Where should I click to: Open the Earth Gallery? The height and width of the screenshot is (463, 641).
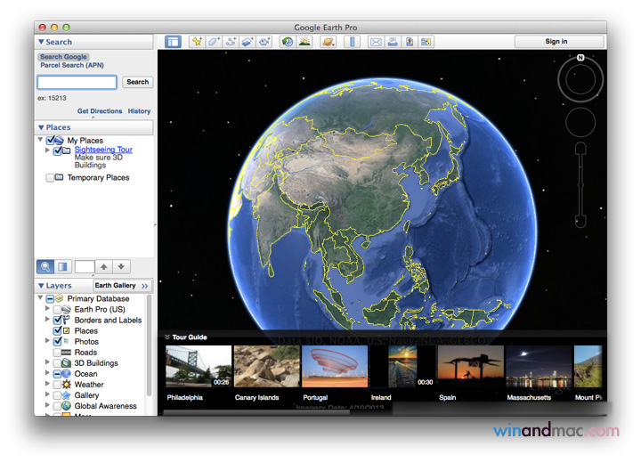click(122, 286)
